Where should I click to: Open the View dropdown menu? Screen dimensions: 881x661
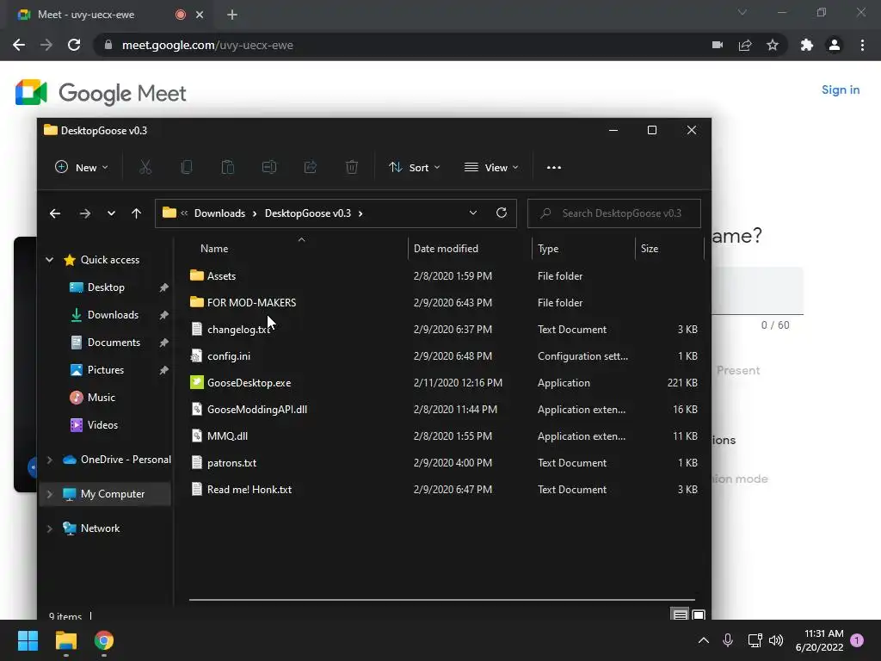click(x=491, y=168)
